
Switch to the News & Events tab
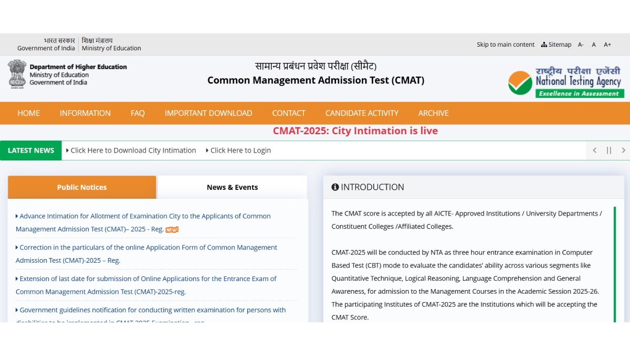point(232,187)
